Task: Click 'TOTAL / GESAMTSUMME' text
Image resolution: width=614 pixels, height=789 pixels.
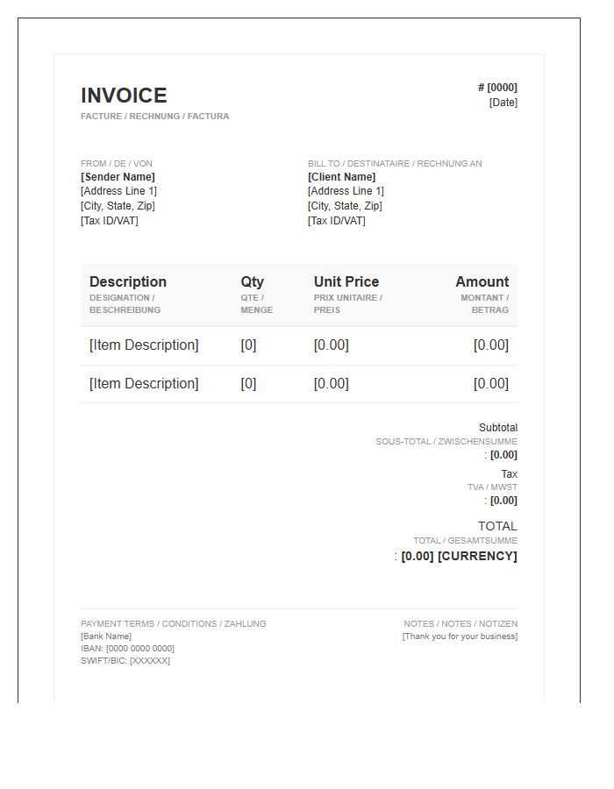Action: click(x=466, y=540)
